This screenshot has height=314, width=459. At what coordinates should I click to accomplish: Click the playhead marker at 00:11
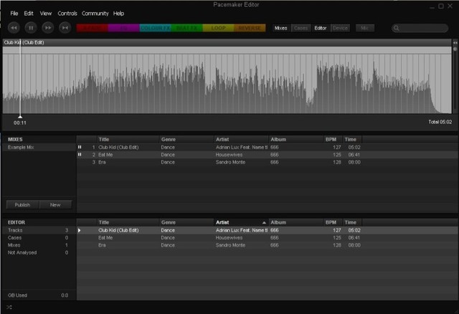click(20, 117)
